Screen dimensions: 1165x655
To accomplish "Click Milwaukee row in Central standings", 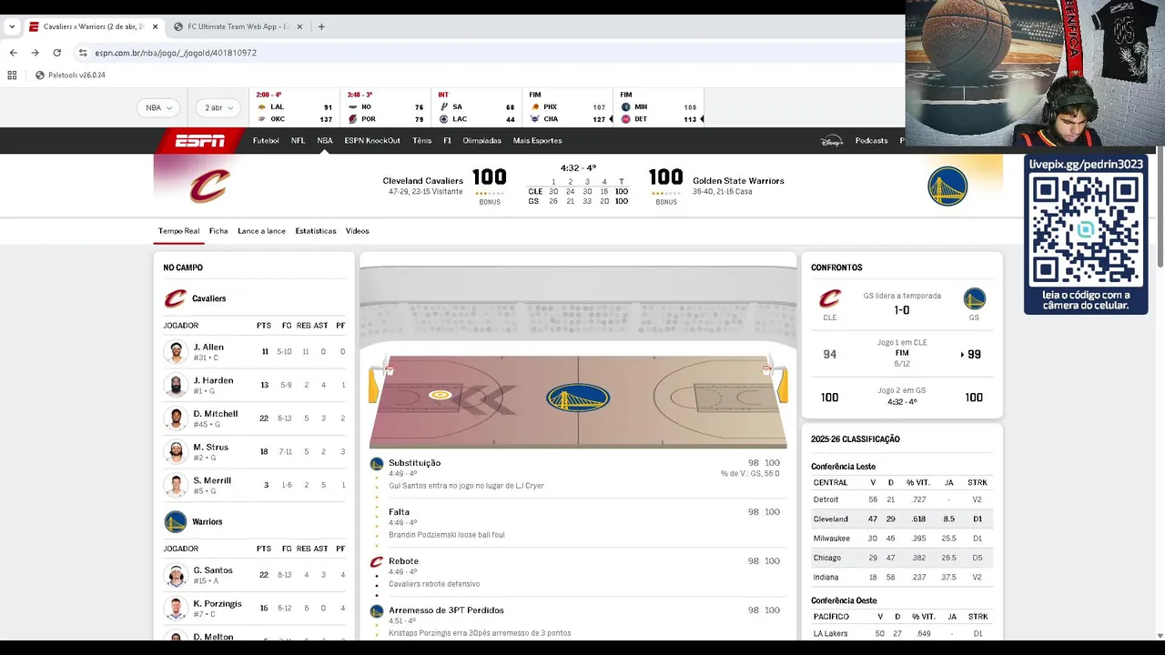I will [x=902, y=539].
